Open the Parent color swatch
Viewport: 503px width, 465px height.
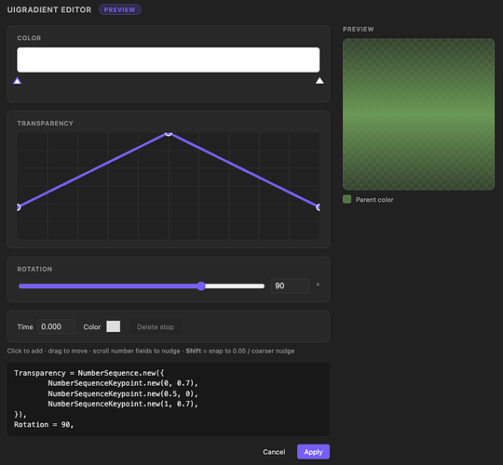point(347,199)
